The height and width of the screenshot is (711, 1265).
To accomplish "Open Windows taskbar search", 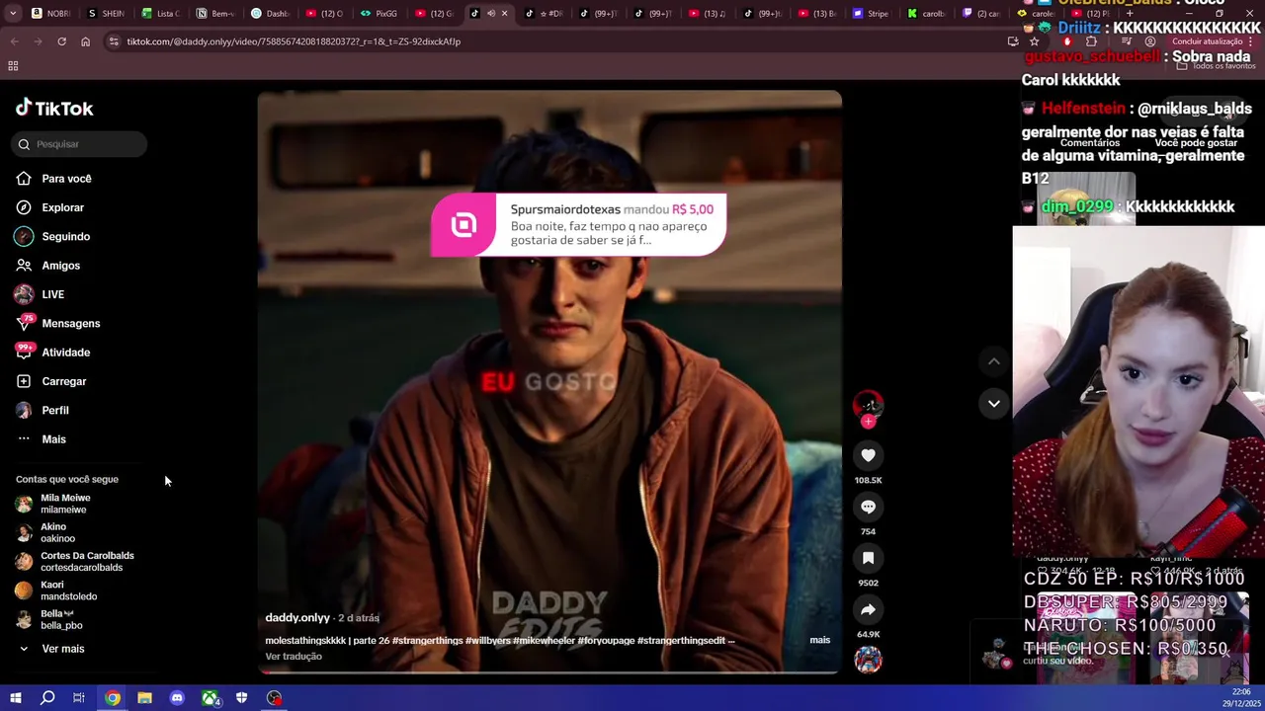I will (46, 698).
